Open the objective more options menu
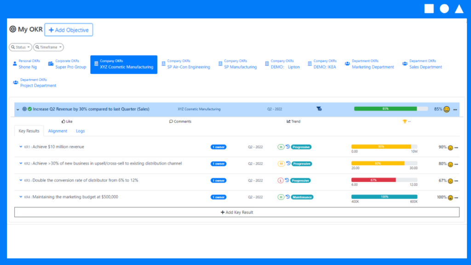This screenshot has width=471, height=265. 455,109
